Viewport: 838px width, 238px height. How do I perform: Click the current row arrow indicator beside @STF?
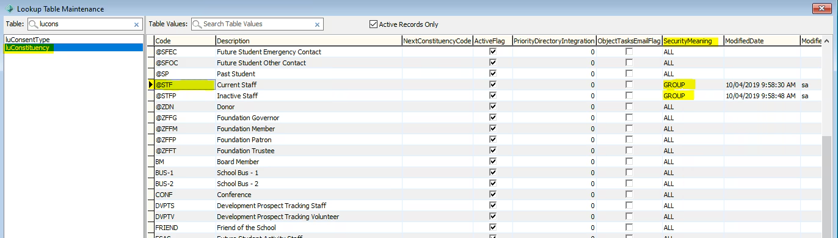pyautogui.click(x=151, y=85)
